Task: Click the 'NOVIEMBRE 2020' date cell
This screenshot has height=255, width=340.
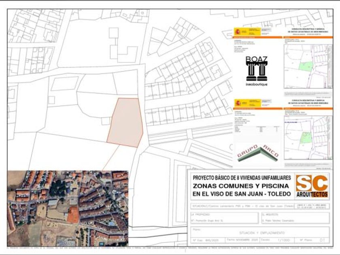Action: coord(242,240)
